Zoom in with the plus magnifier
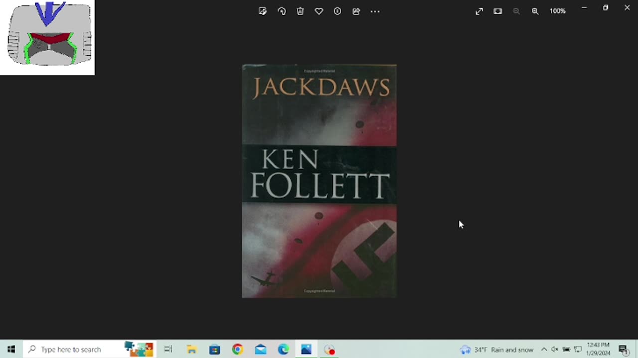This screenshot has height=358, width=638. pos(535,11)
